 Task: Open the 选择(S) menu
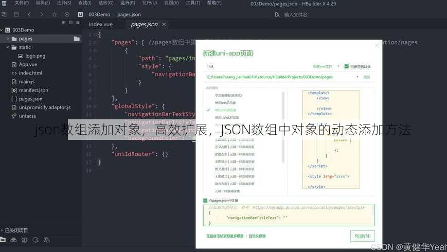[64, 3]
